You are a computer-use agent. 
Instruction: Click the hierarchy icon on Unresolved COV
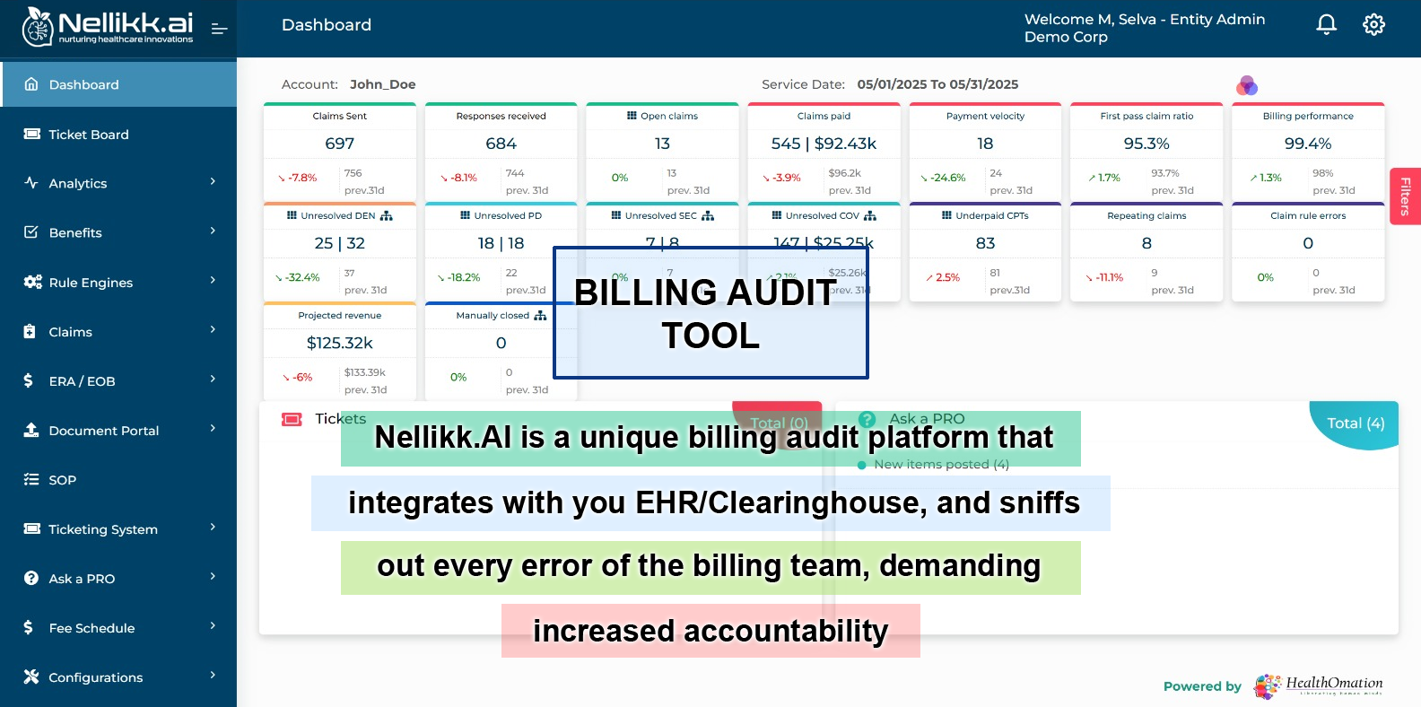pyautogui.click(x=870, y=216)
